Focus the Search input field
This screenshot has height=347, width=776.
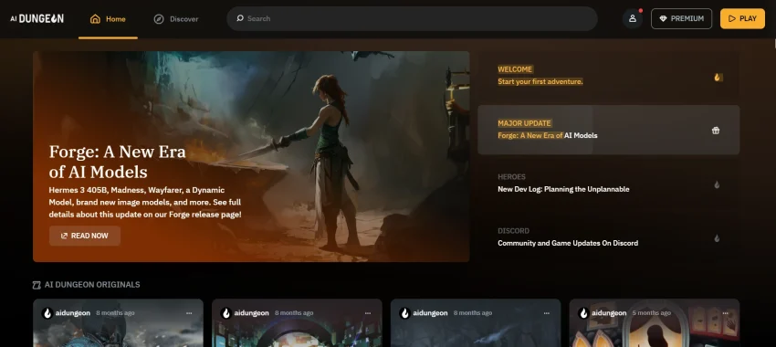(x=412, y=18)
